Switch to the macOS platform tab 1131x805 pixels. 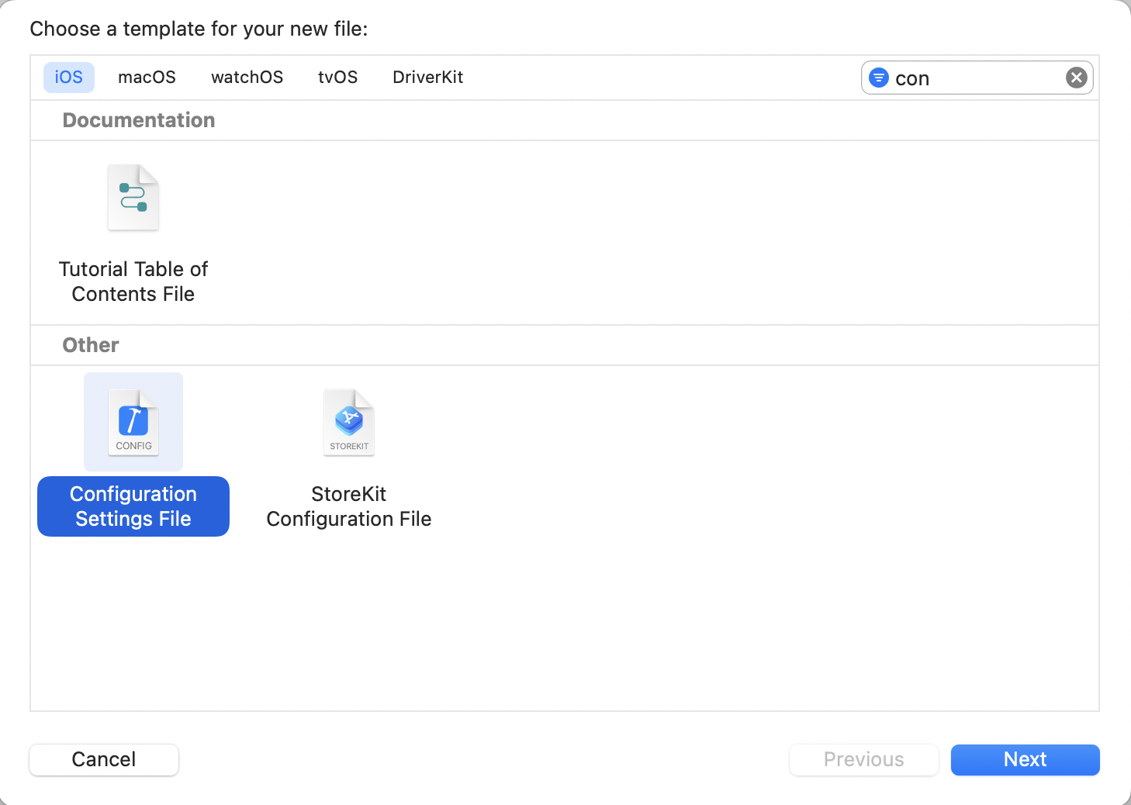147,78
